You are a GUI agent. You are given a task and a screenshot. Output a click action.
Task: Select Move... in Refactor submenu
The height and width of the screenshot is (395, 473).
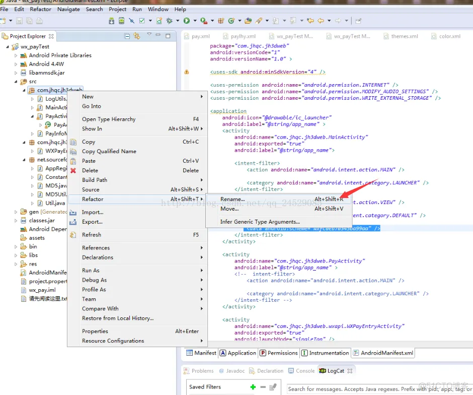279,209
